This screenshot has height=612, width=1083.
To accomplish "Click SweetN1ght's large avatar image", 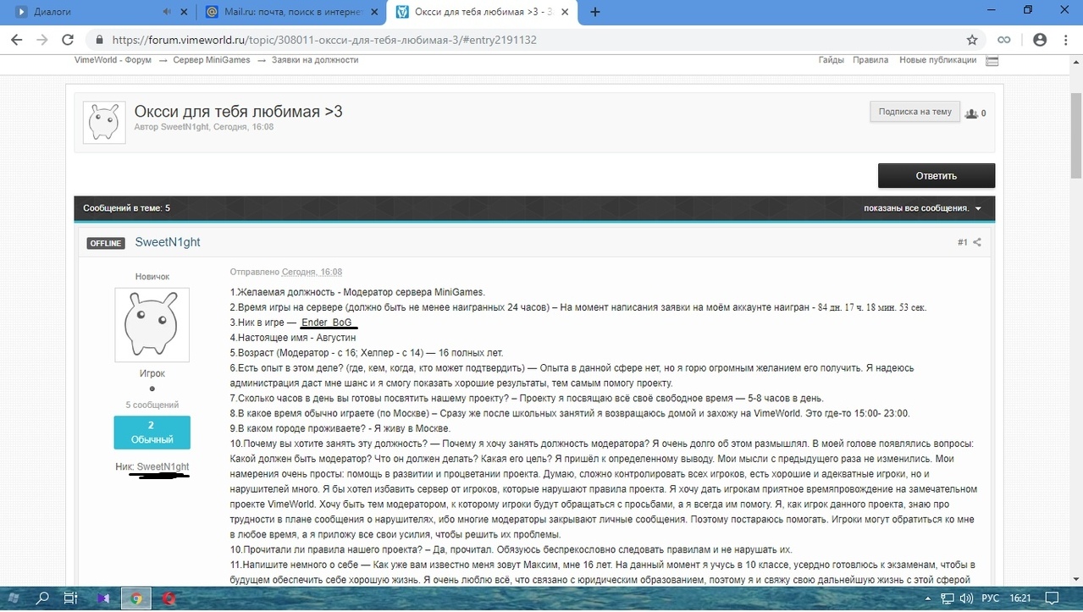I will [x=152, y=325].
